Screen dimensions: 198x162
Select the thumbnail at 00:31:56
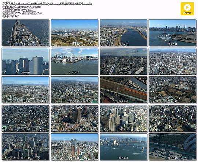coord(26,147)
